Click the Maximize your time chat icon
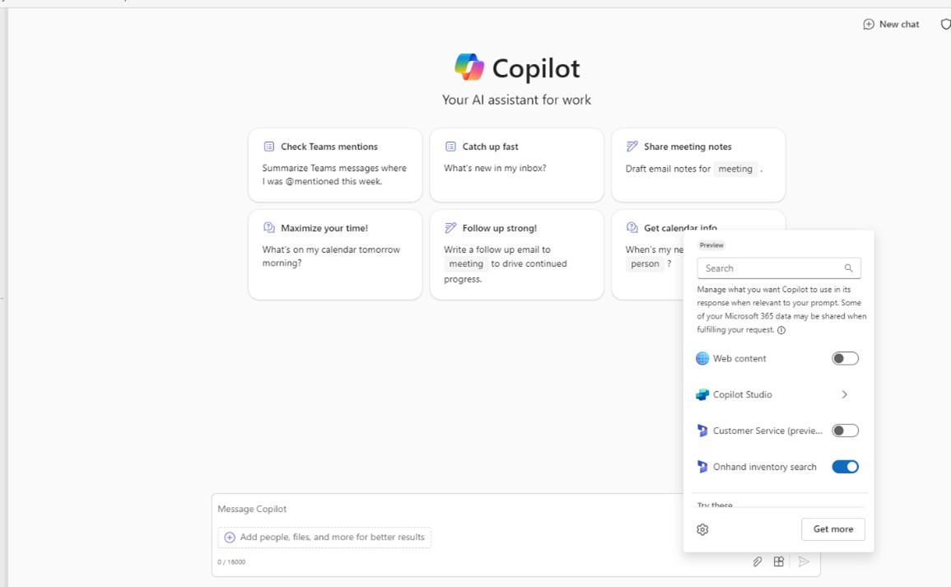The image size is (951, 587). 268,227
